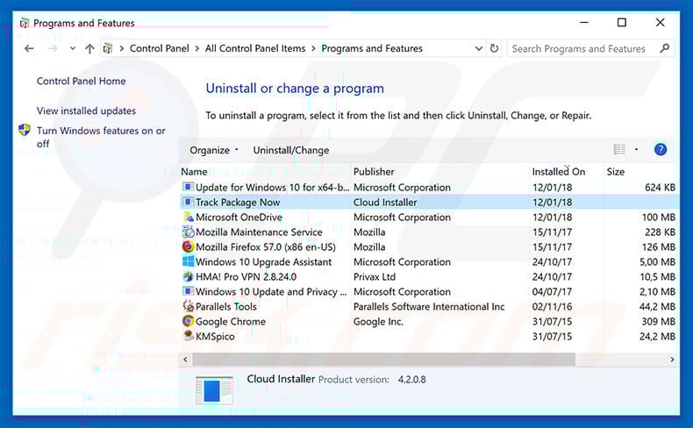Click the 309 MB size value
This screenshot has width=693, height=428.
(659, 322)
